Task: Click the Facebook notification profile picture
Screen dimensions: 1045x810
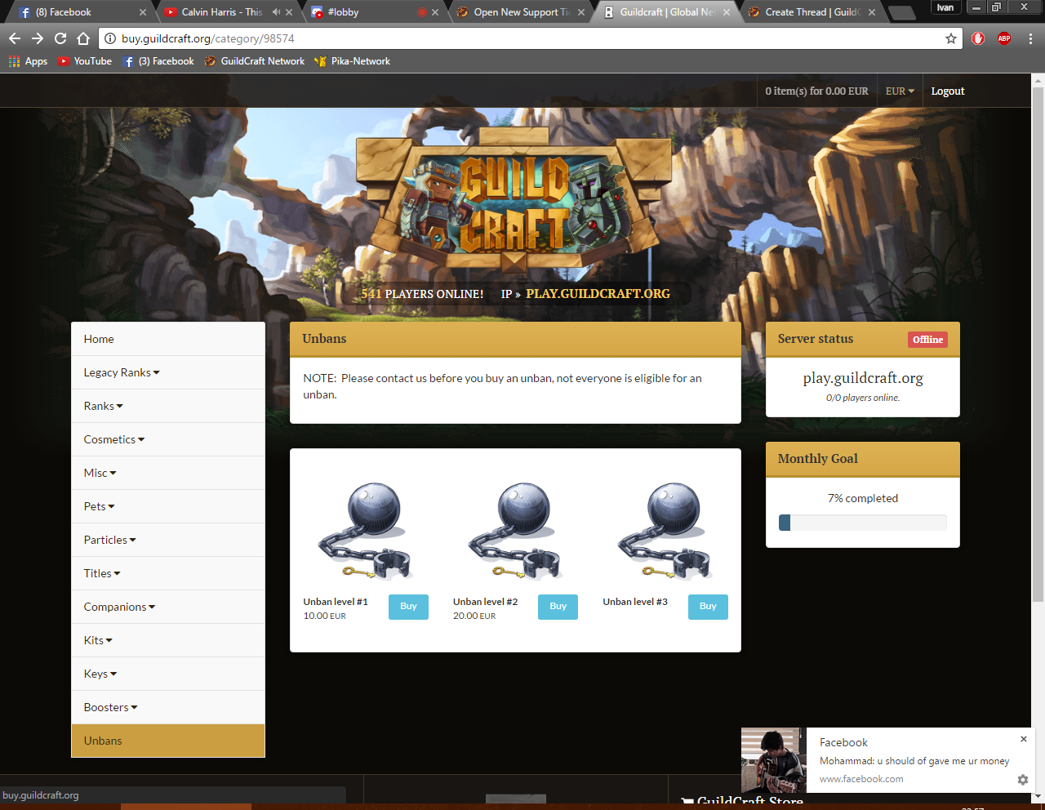Action: (773, 760)
